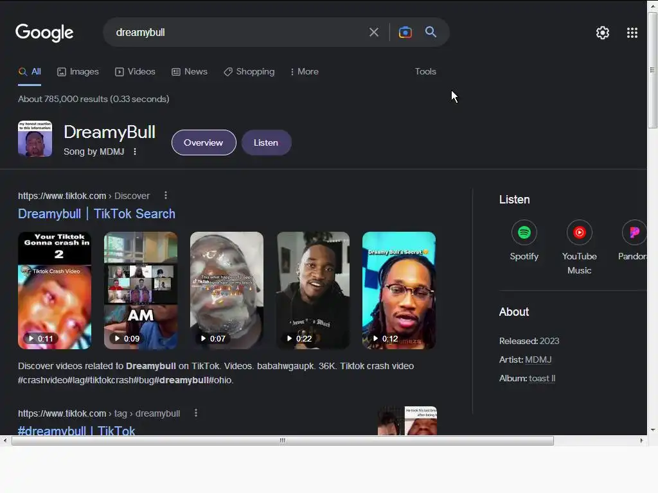This screenshot has height=493, width=658.
Task: Open the toast II album link
Action: coord(542,378)
